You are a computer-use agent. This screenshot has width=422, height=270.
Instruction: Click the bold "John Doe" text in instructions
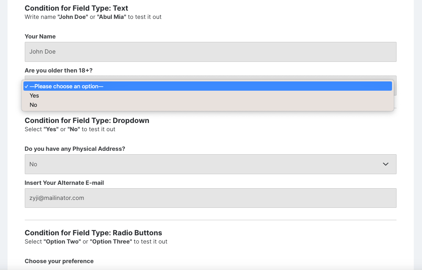73,16
